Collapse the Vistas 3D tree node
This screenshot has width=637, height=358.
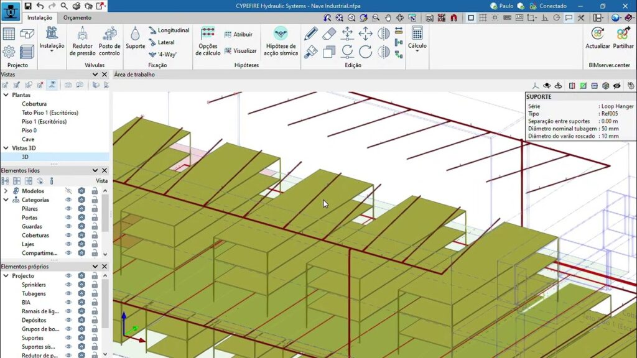[6, 149]
